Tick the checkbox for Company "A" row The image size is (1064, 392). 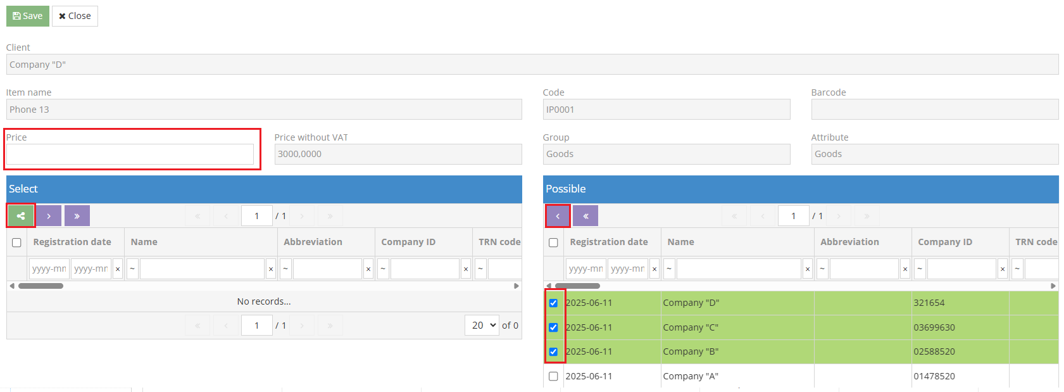553,376
